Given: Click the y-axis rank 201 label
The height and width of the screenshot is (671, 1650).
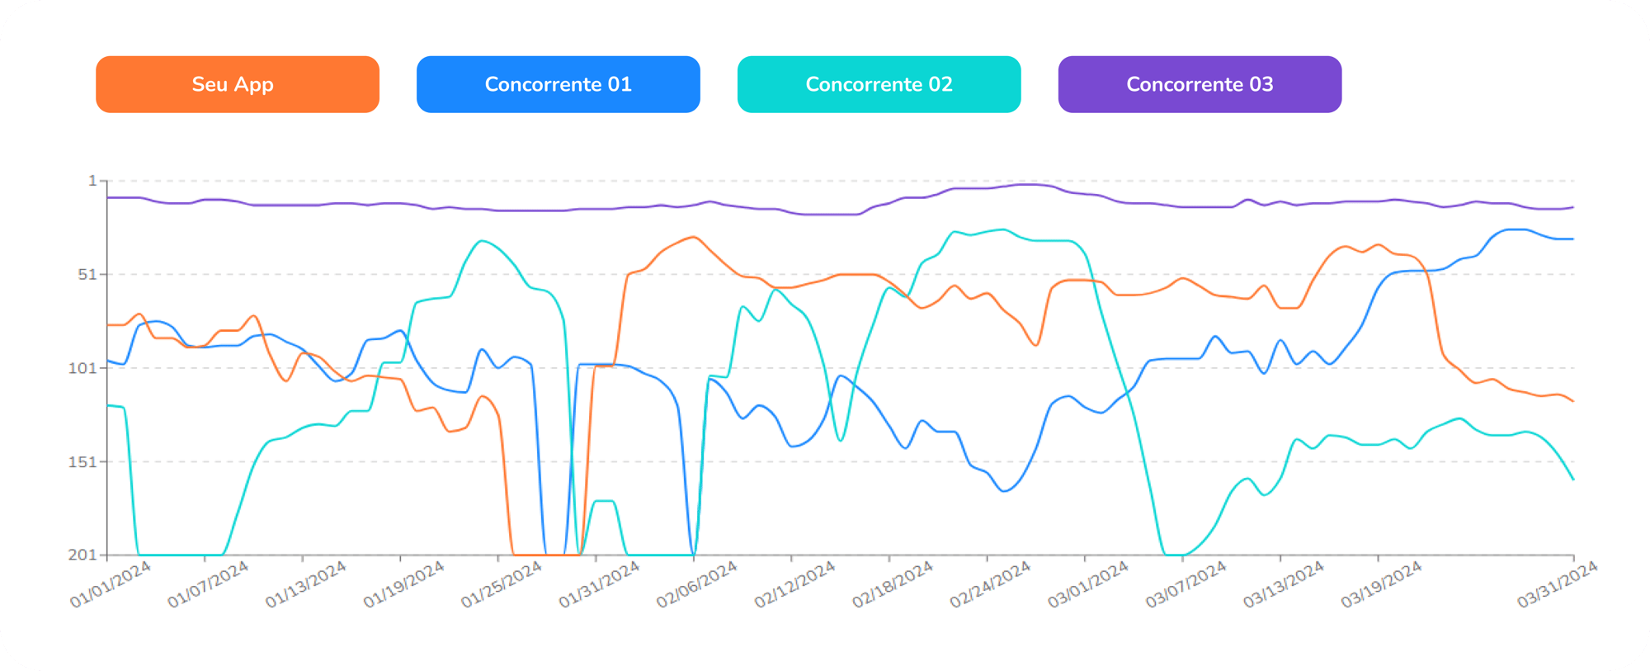Looking at the screenshot, I should click(x=83, y=555).
